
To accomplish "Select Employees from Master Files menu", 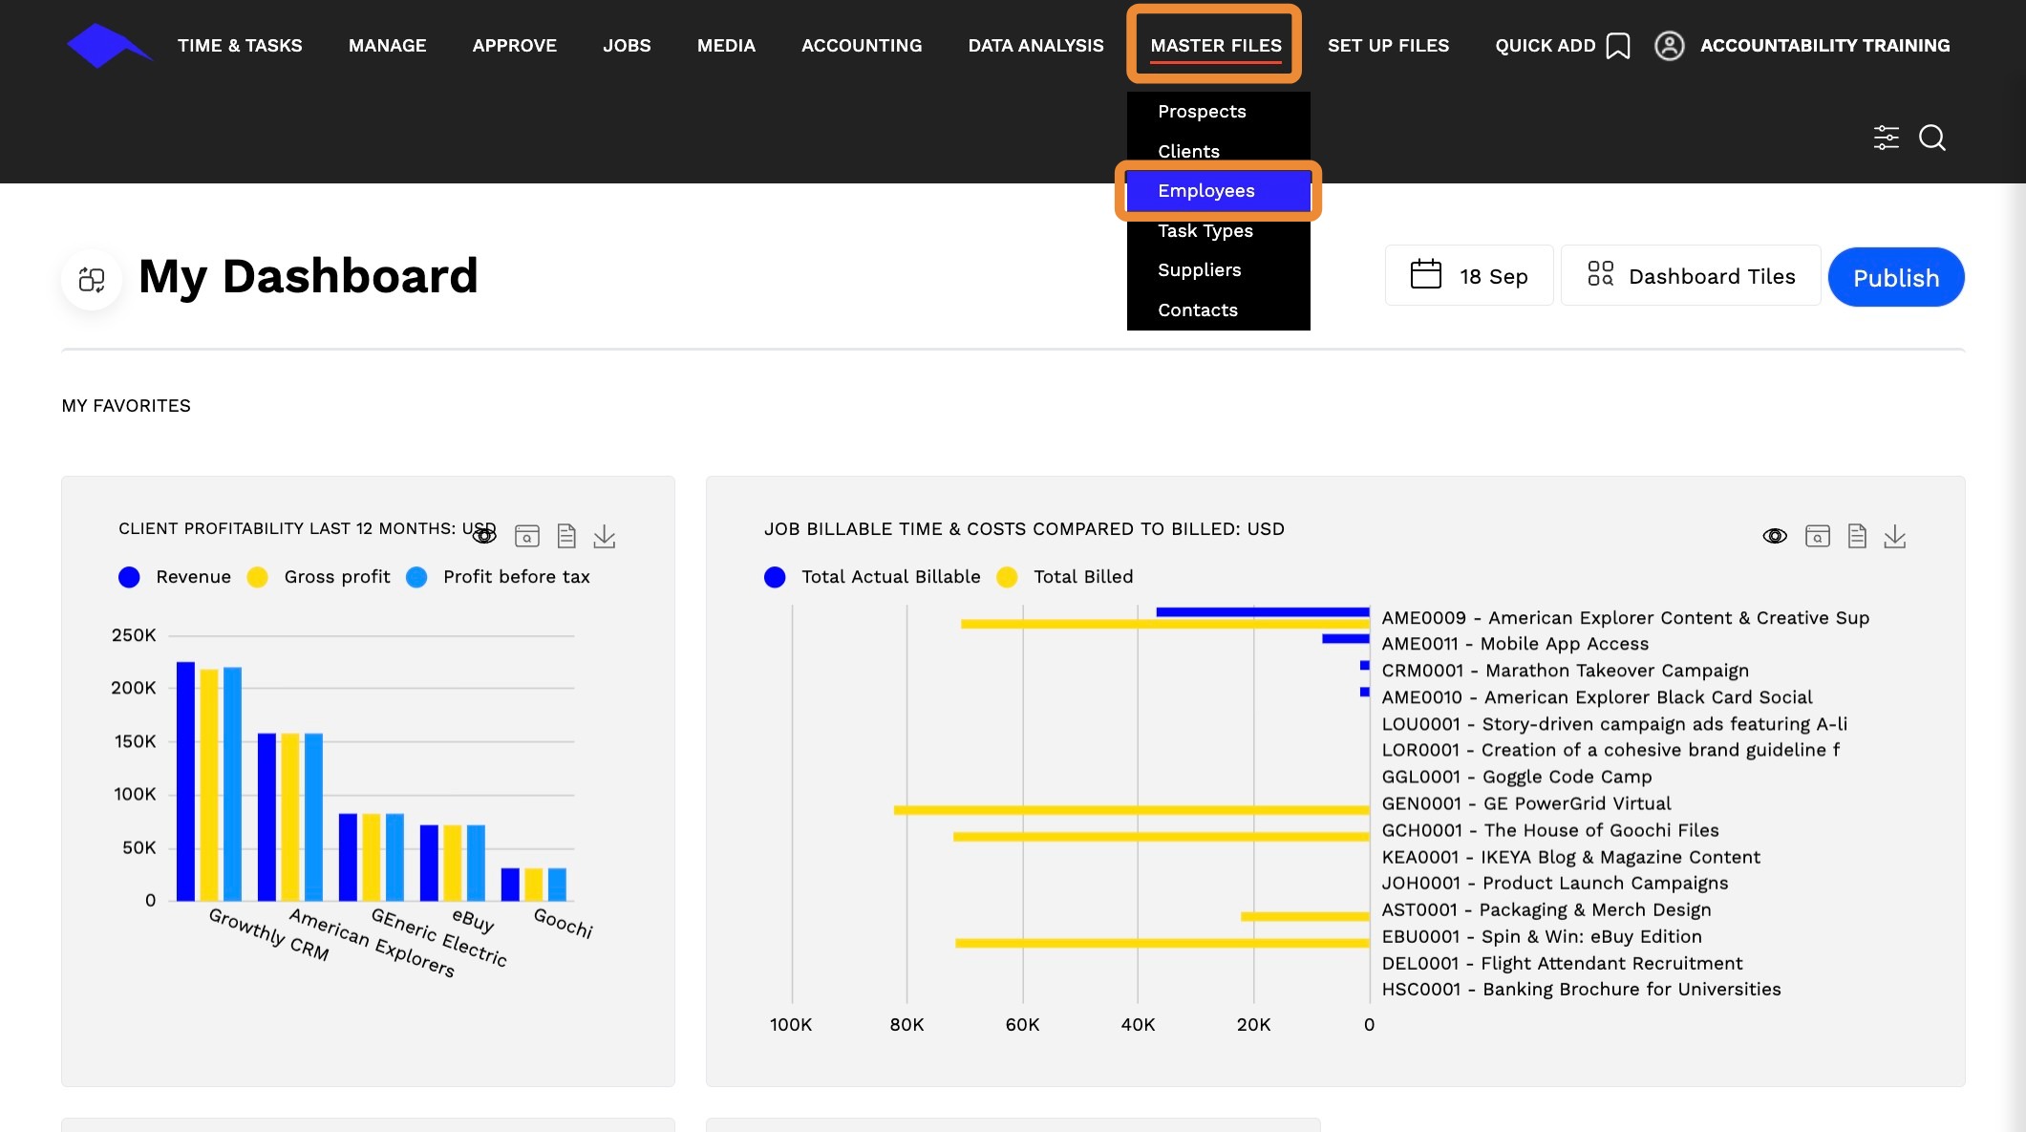I will 1219,191.
